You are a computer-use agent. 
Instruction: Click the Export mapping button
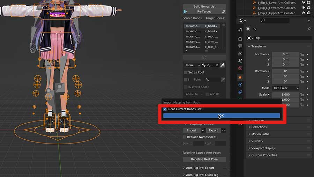[x=214, y=131]
